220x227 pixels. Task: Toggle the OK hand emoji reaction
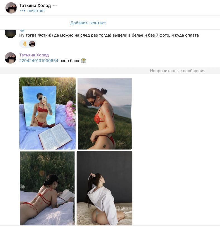click(x=25, y=44)
